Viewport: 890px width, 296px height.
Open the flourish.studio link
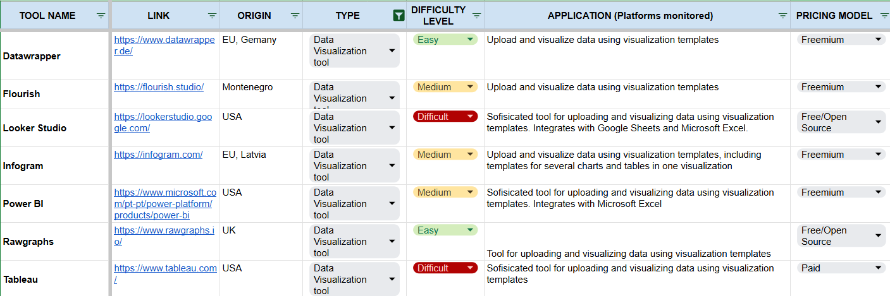159,86
